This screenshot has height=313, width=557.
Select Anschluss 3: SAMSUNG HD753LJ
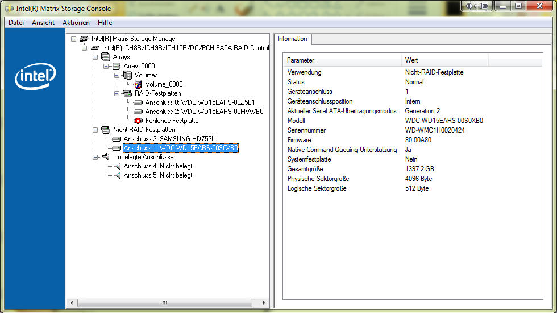[x=171, y=139]
